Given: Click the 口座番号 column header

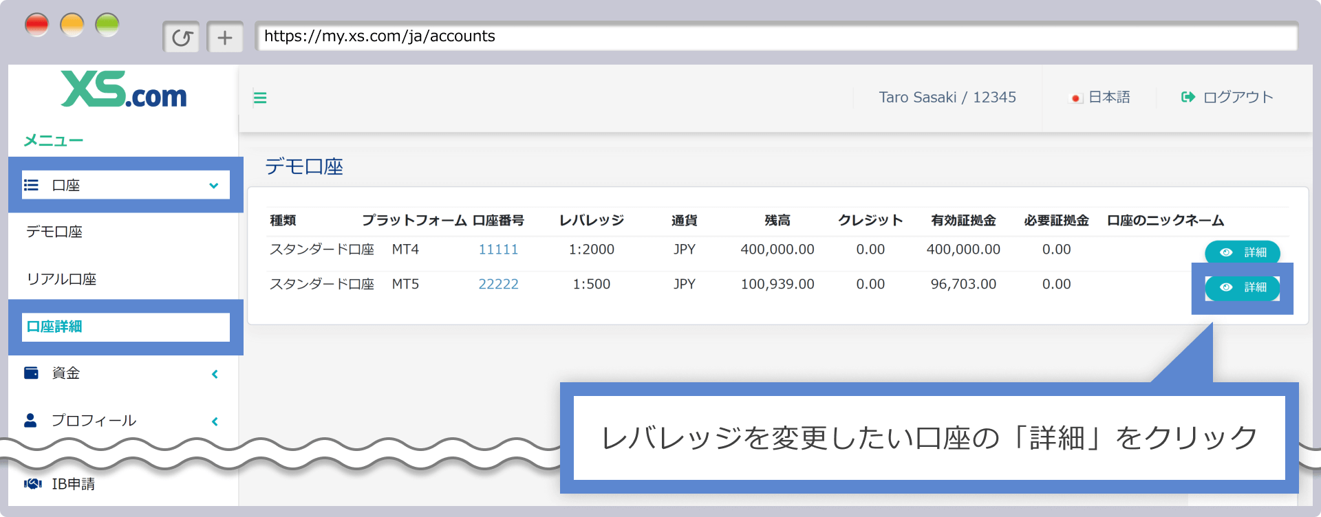Looking at the screenshot, I should 498,220.
